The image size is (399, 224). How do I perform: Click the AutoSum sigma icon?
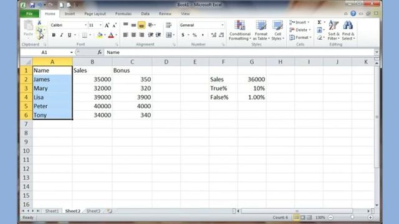[x=319, y=22]
